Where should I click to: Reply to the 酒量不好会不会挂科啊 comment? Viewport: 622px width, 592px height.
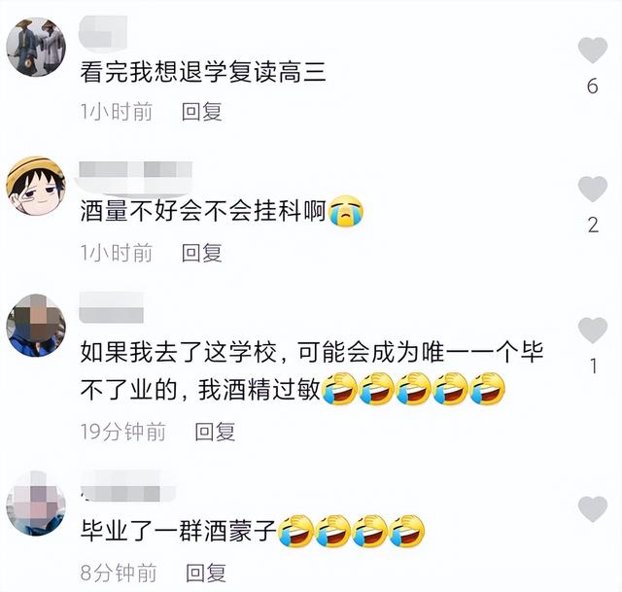point(201,253)
